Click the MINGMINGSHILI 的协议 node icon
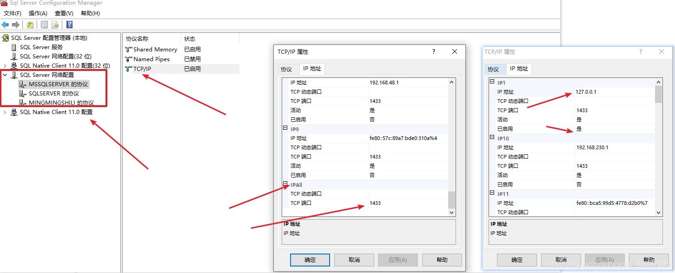675x273 pixels. (23, 102)
